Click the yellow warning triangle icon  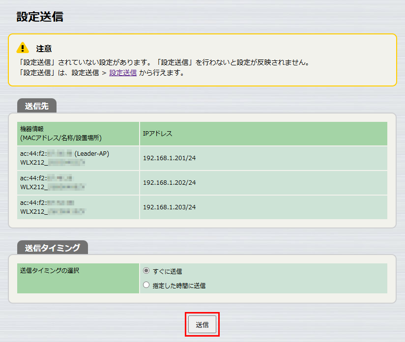point(22,48)
